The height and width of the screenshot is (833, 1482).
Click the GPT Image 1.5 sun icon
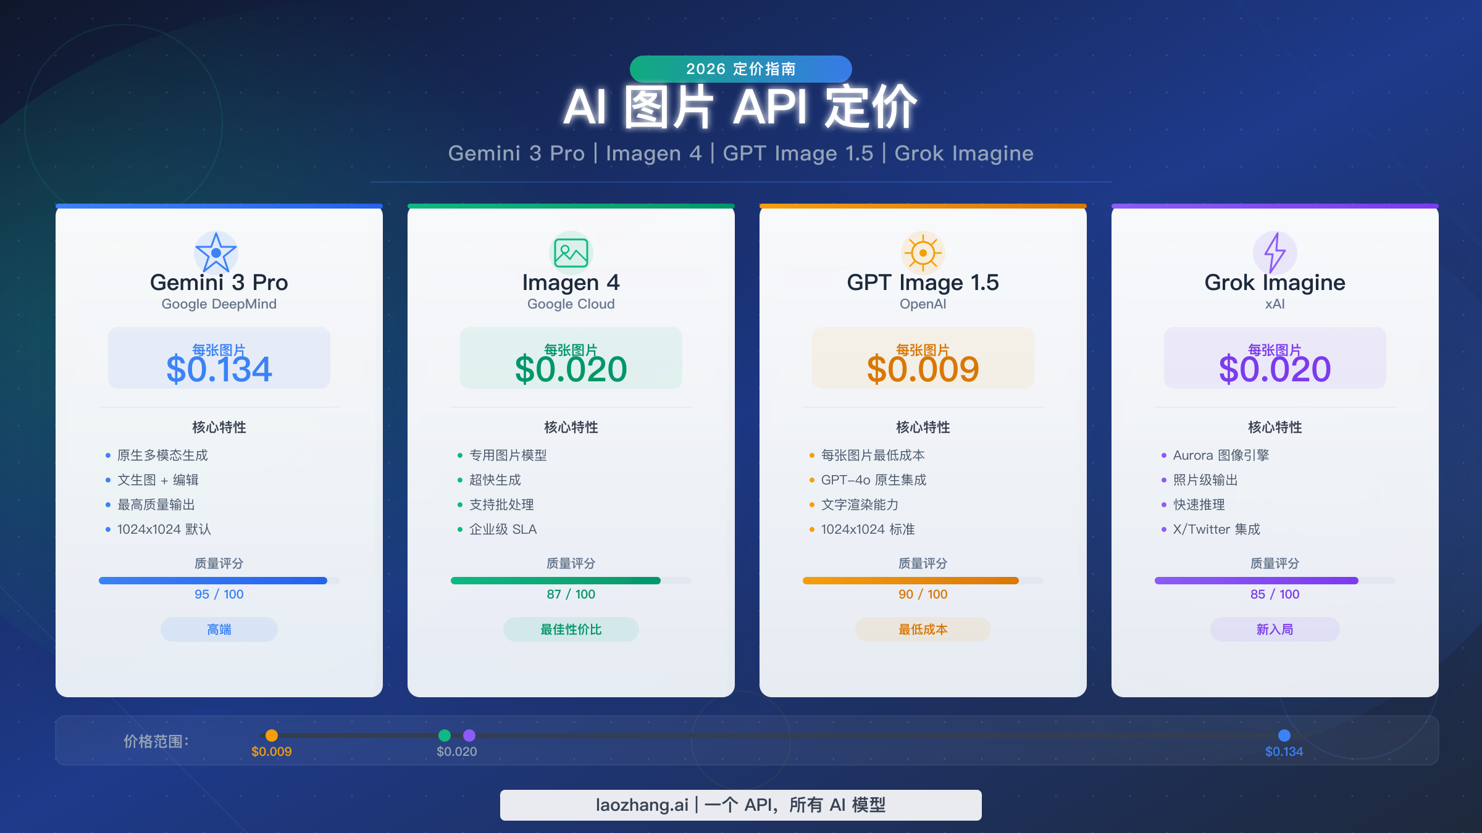pyautogui.click(x=922, y=252)
